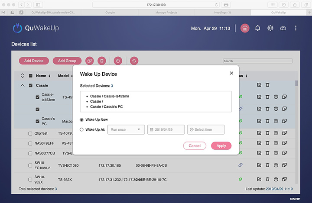Click the edit icon for SW10-932X row

[x=259, y=179]
